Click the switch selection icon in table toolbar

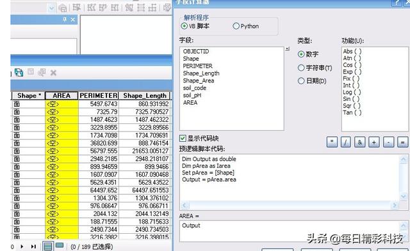19,72
